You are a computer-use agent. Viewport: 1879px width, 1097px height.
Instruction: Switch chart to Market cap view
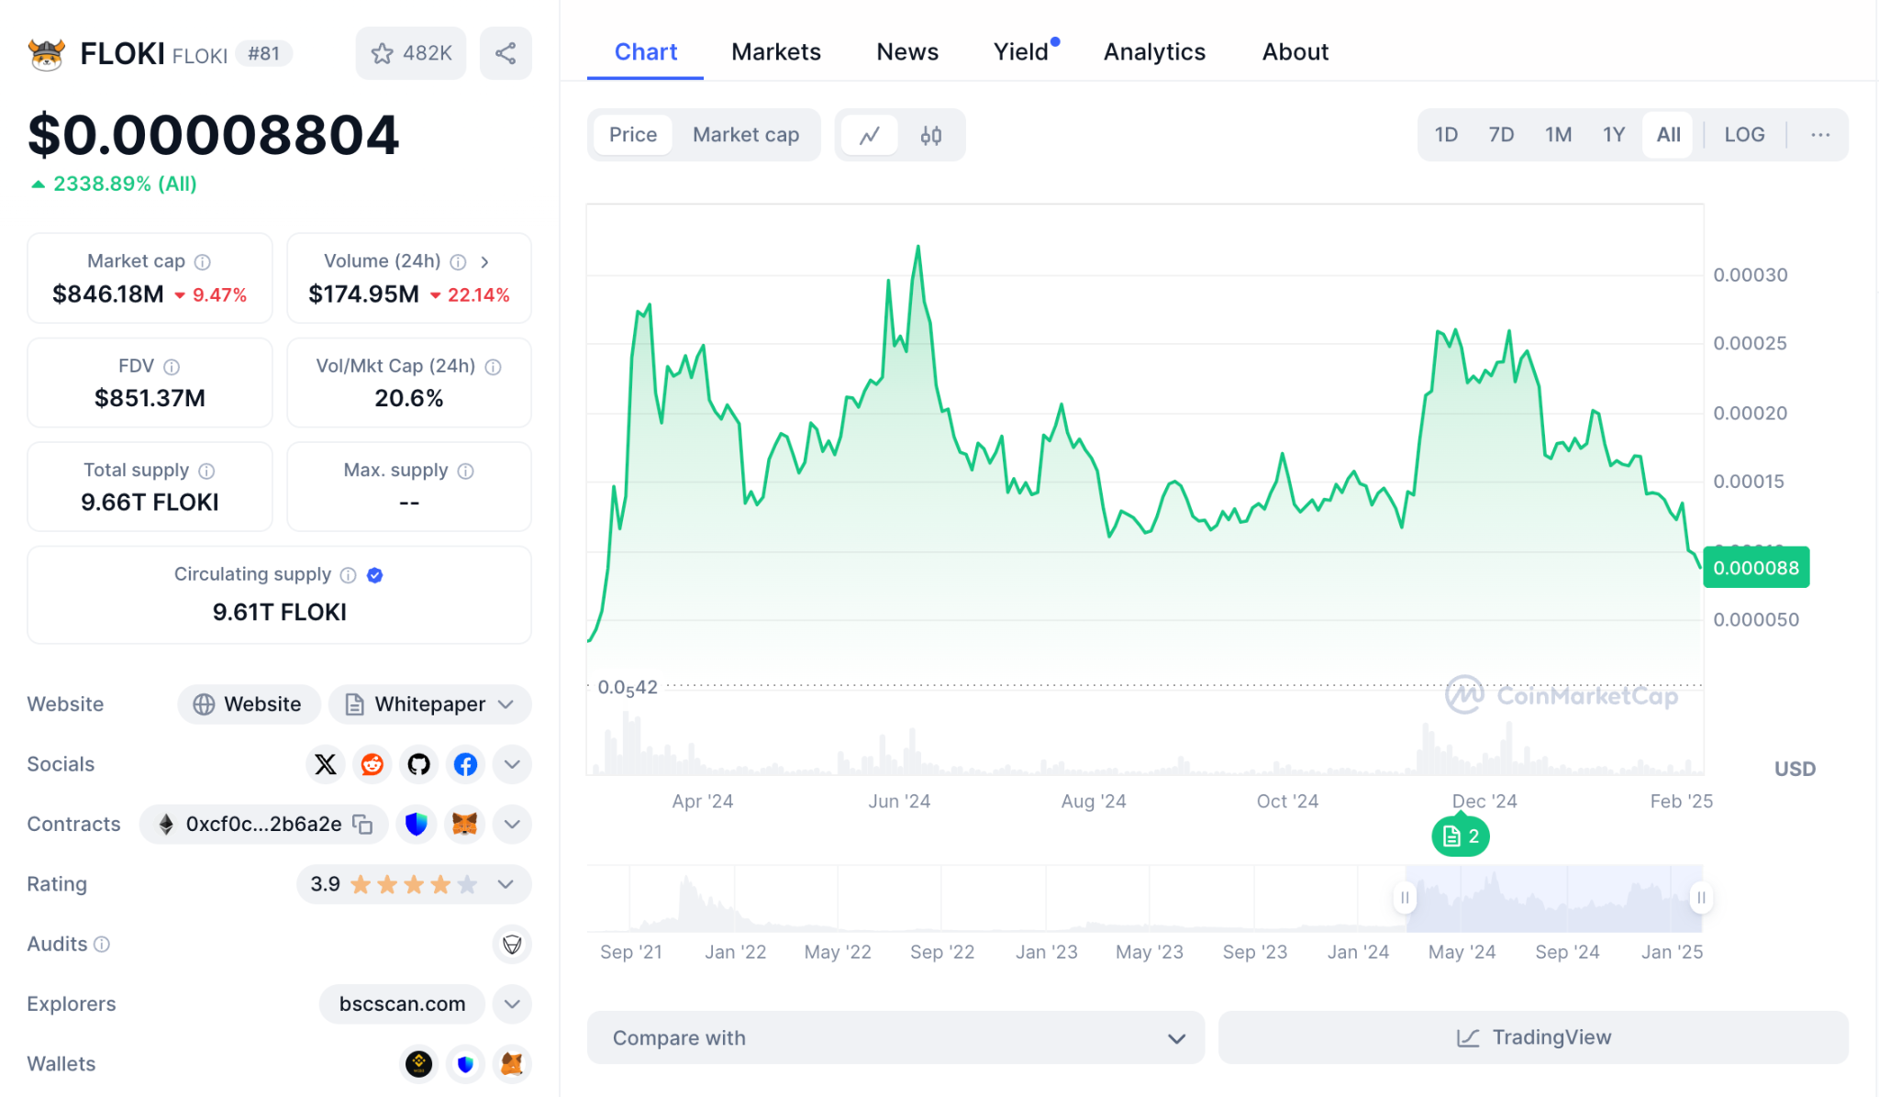[746, 135]
